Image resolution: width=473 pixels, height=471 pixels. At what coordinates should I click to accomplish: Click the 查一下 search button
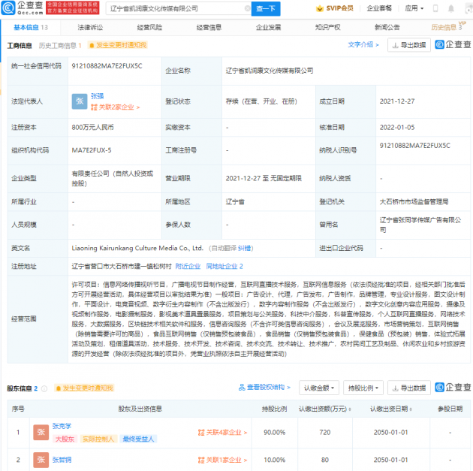pos(266,8)
